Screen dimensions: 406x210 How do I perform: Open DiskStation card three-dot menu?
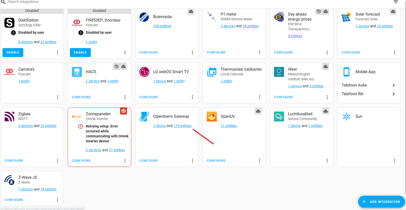57,53
